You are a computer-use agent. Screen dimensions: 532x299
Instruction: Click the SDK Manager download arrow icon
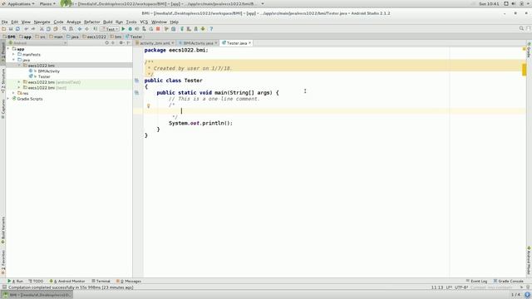(x=203, y=29)
